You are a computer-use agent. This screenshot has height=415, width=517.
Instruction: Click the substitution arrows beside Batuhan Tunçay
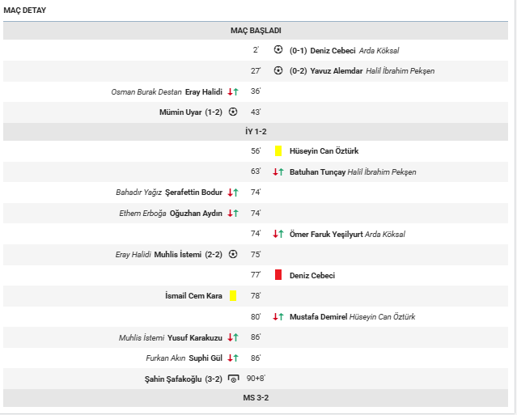click(x=278, y=172)
